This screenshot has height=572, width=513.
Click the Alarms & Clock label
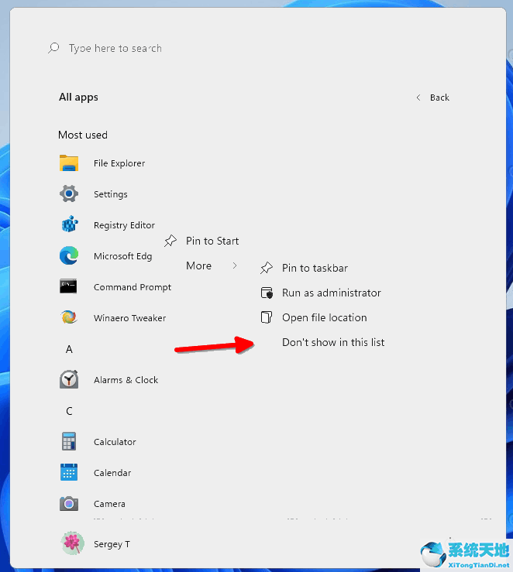pyautogui.click(x=126, y=380)
